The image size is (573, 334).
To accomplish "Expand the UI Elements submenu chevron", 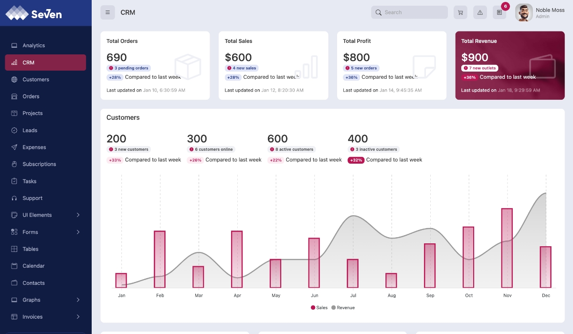I will [78, 215].
